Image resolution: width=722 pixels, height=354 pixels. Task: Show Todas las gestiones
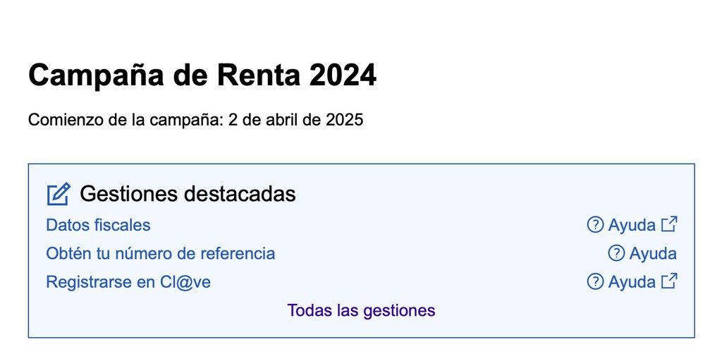(361, 311)
